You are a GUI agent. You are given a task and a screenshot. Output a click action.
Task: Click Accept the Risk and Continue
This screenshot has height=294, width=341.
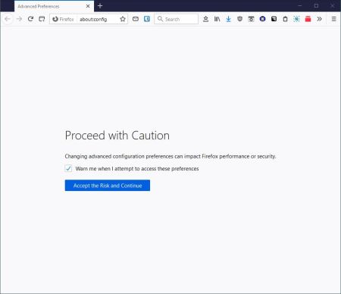click(108, 186)
